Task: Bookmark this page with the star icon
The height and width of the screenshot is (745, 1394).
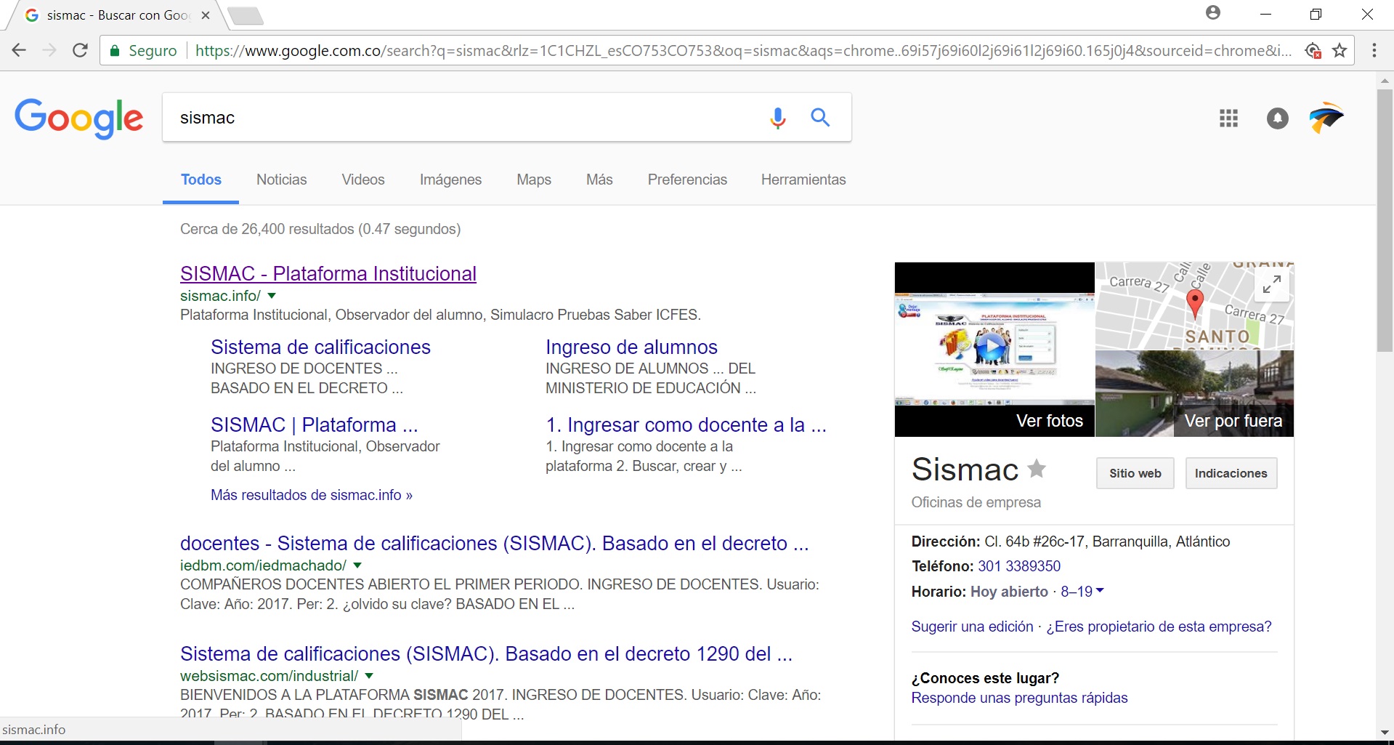Action: tap(1340, 51)
